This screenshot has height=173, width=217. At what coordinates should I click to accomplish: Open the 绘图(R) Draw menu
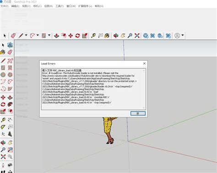[49, 6]
